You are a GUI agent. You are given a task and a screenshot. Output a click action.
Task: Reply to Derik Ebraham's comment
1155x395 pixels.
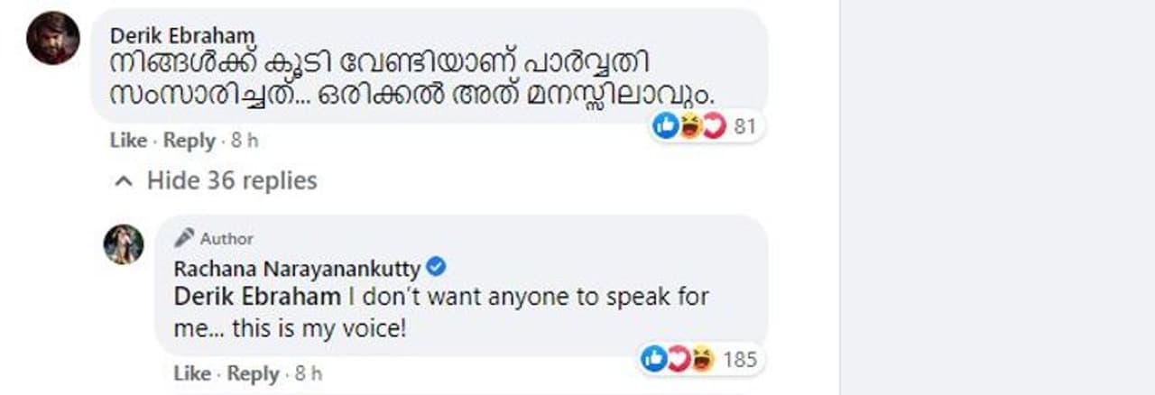point(189,141)
